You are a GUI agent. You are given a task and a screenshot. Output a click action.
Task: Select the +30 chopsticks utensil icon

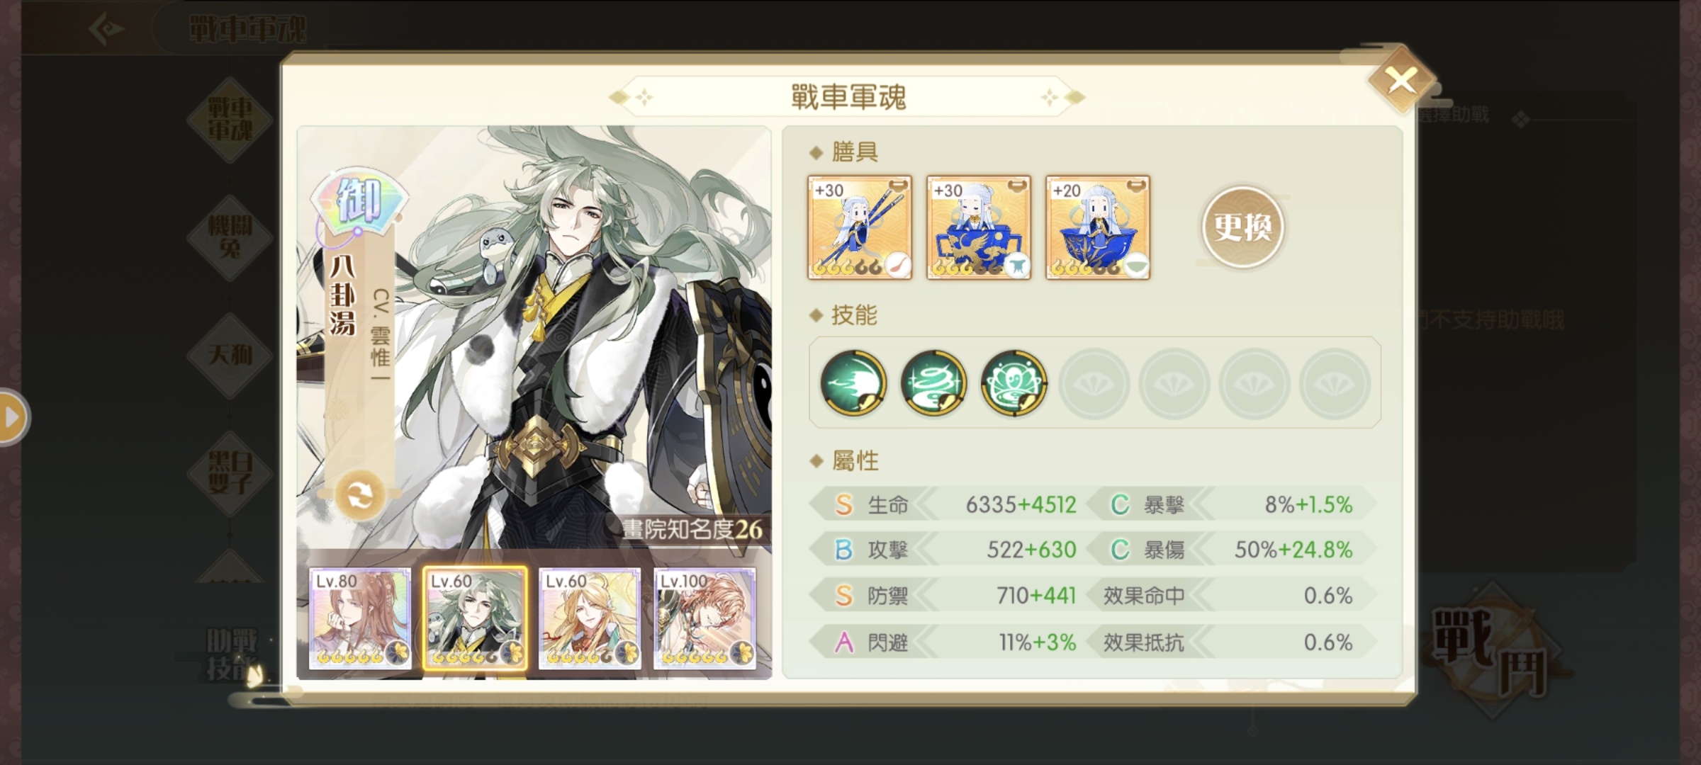point(860,227)
